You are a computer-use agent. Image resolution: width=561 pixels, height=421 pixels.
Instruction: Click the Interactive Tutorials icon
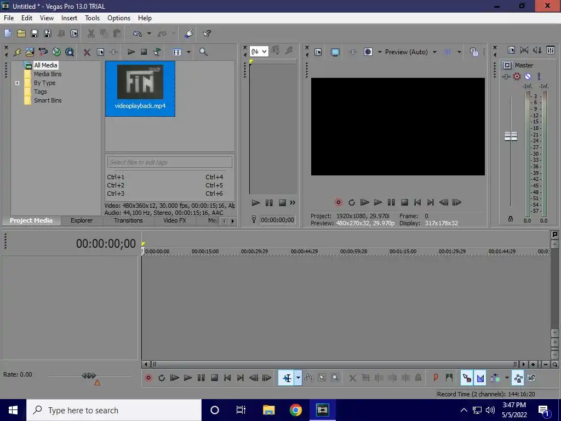pyautogui.click(x=188, y=33)
